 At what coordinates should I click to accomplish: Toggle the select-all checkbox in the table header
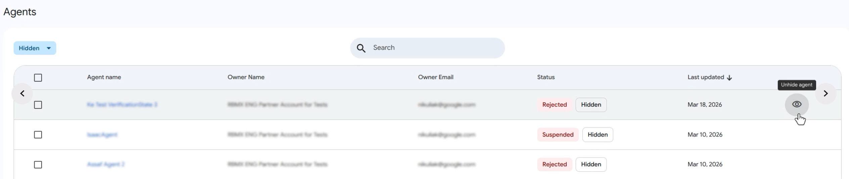[x=38, y=78]
